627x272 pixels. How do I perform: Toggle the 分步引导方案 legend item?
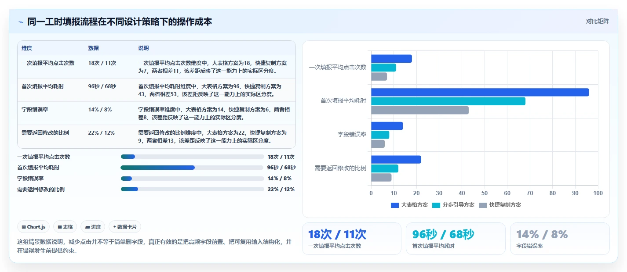click(x=453, y=205)
